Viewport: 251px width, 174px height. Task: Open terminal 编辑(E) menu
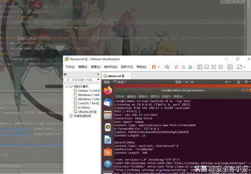click(131, 96)
